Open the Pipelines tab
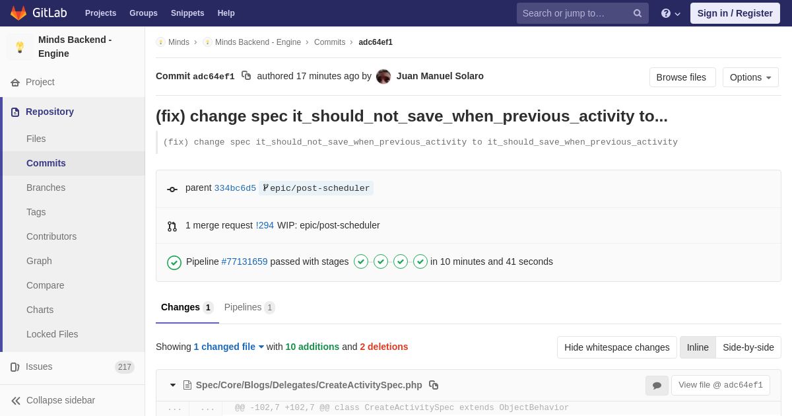This screenshot has height=416, width=792. [x=249, y=308]
